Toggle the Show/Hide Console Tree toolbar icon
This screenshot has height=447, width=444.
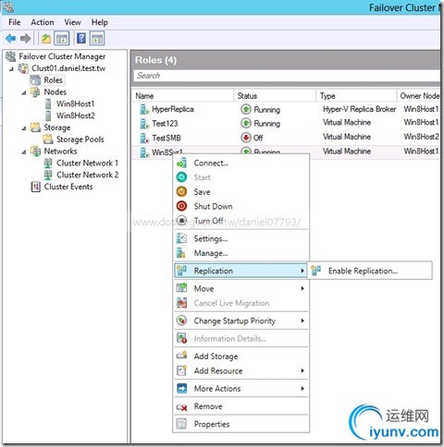[62, 39]
